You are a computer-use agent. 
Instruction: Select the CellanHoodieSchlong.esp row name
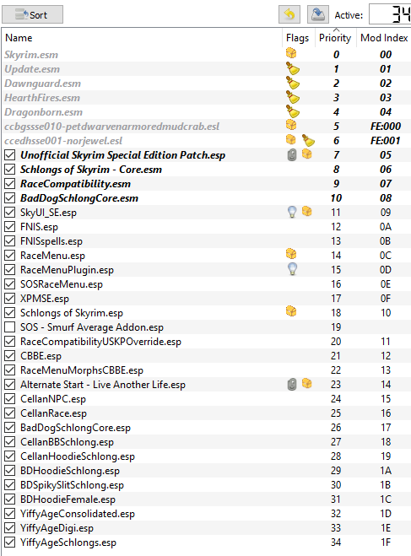point(78,456)
